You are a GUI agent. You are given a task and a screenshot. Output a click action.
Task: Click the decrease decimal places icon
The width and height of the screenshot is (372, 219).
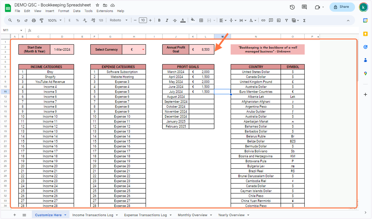[x=85, y=20]
